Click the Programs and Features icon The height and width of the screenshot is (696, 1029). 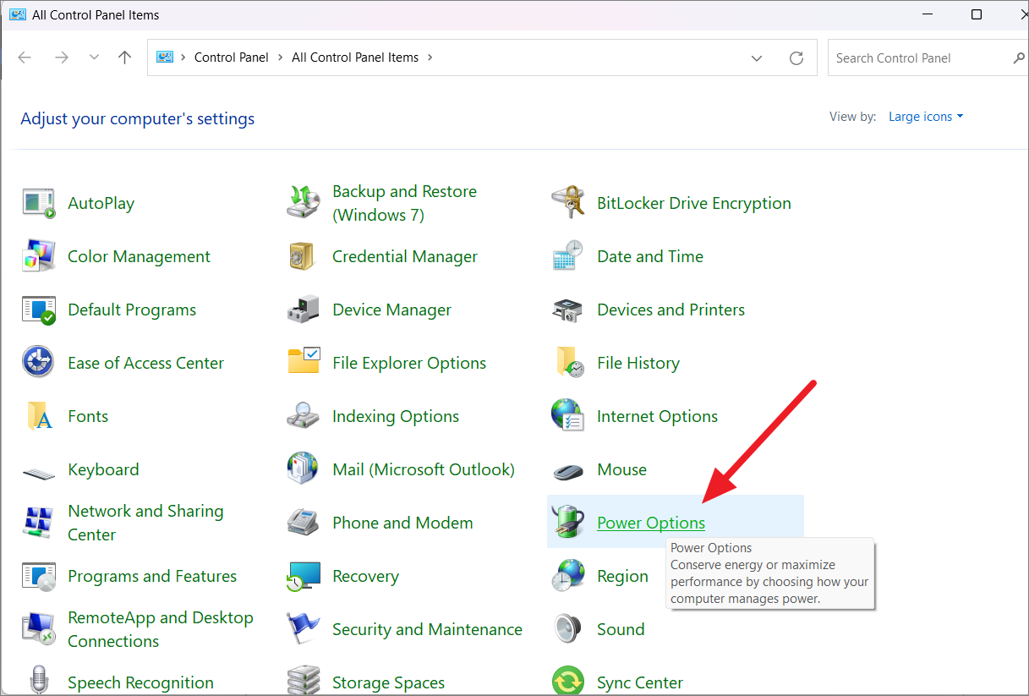point(38,576)
